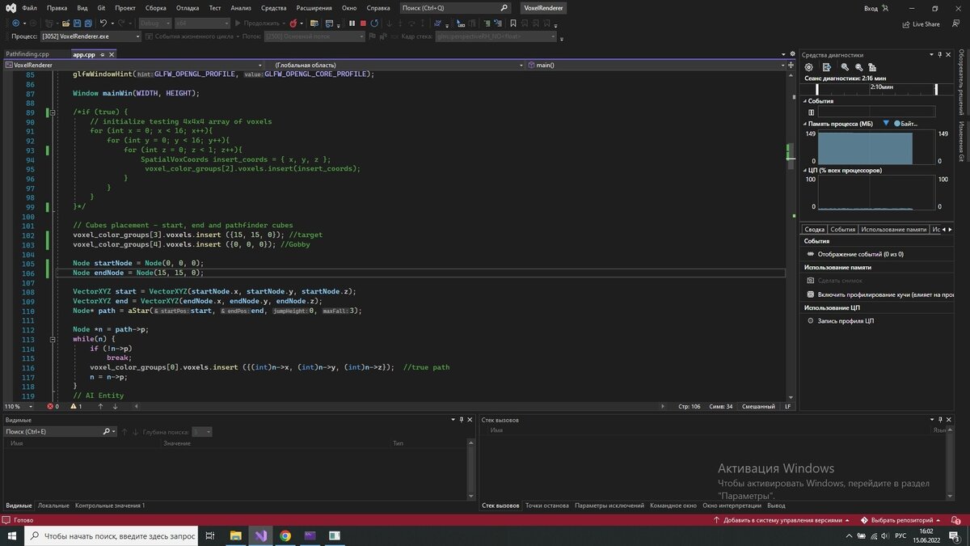
Task: Open diagnostics tools settings gear icon
Action: pos(809,67)
